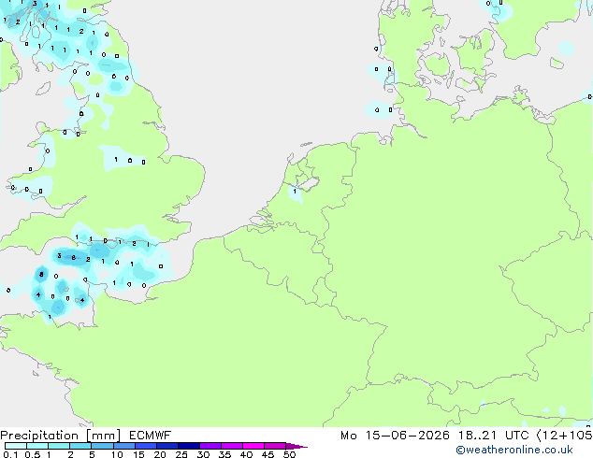Viewport: 593px width, 458px height.
Task: Click the legend's over-50 arrow tip
Action: click(297, 447)
